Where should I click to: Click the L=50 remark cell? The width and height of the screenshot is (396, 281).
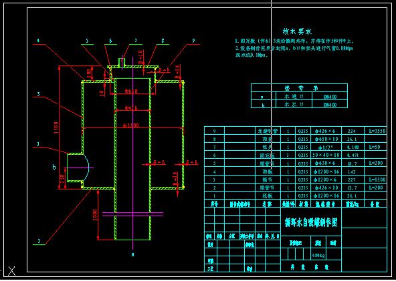pyautogui.click(x=375, y=147)
